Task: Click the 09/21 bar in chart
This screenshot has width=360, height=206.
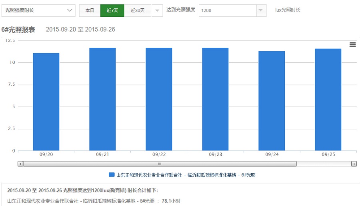Action: 102,99
